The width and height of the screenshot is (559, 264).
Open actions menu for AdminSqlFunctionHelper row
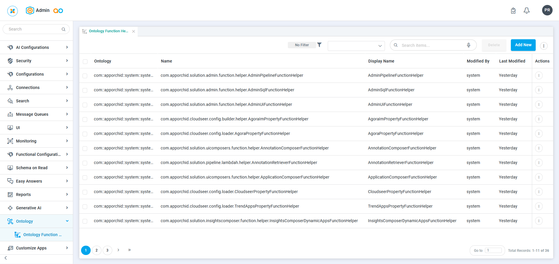pos(539,90)
